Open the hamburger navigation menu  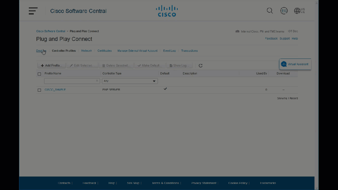(x=33, y=11)
